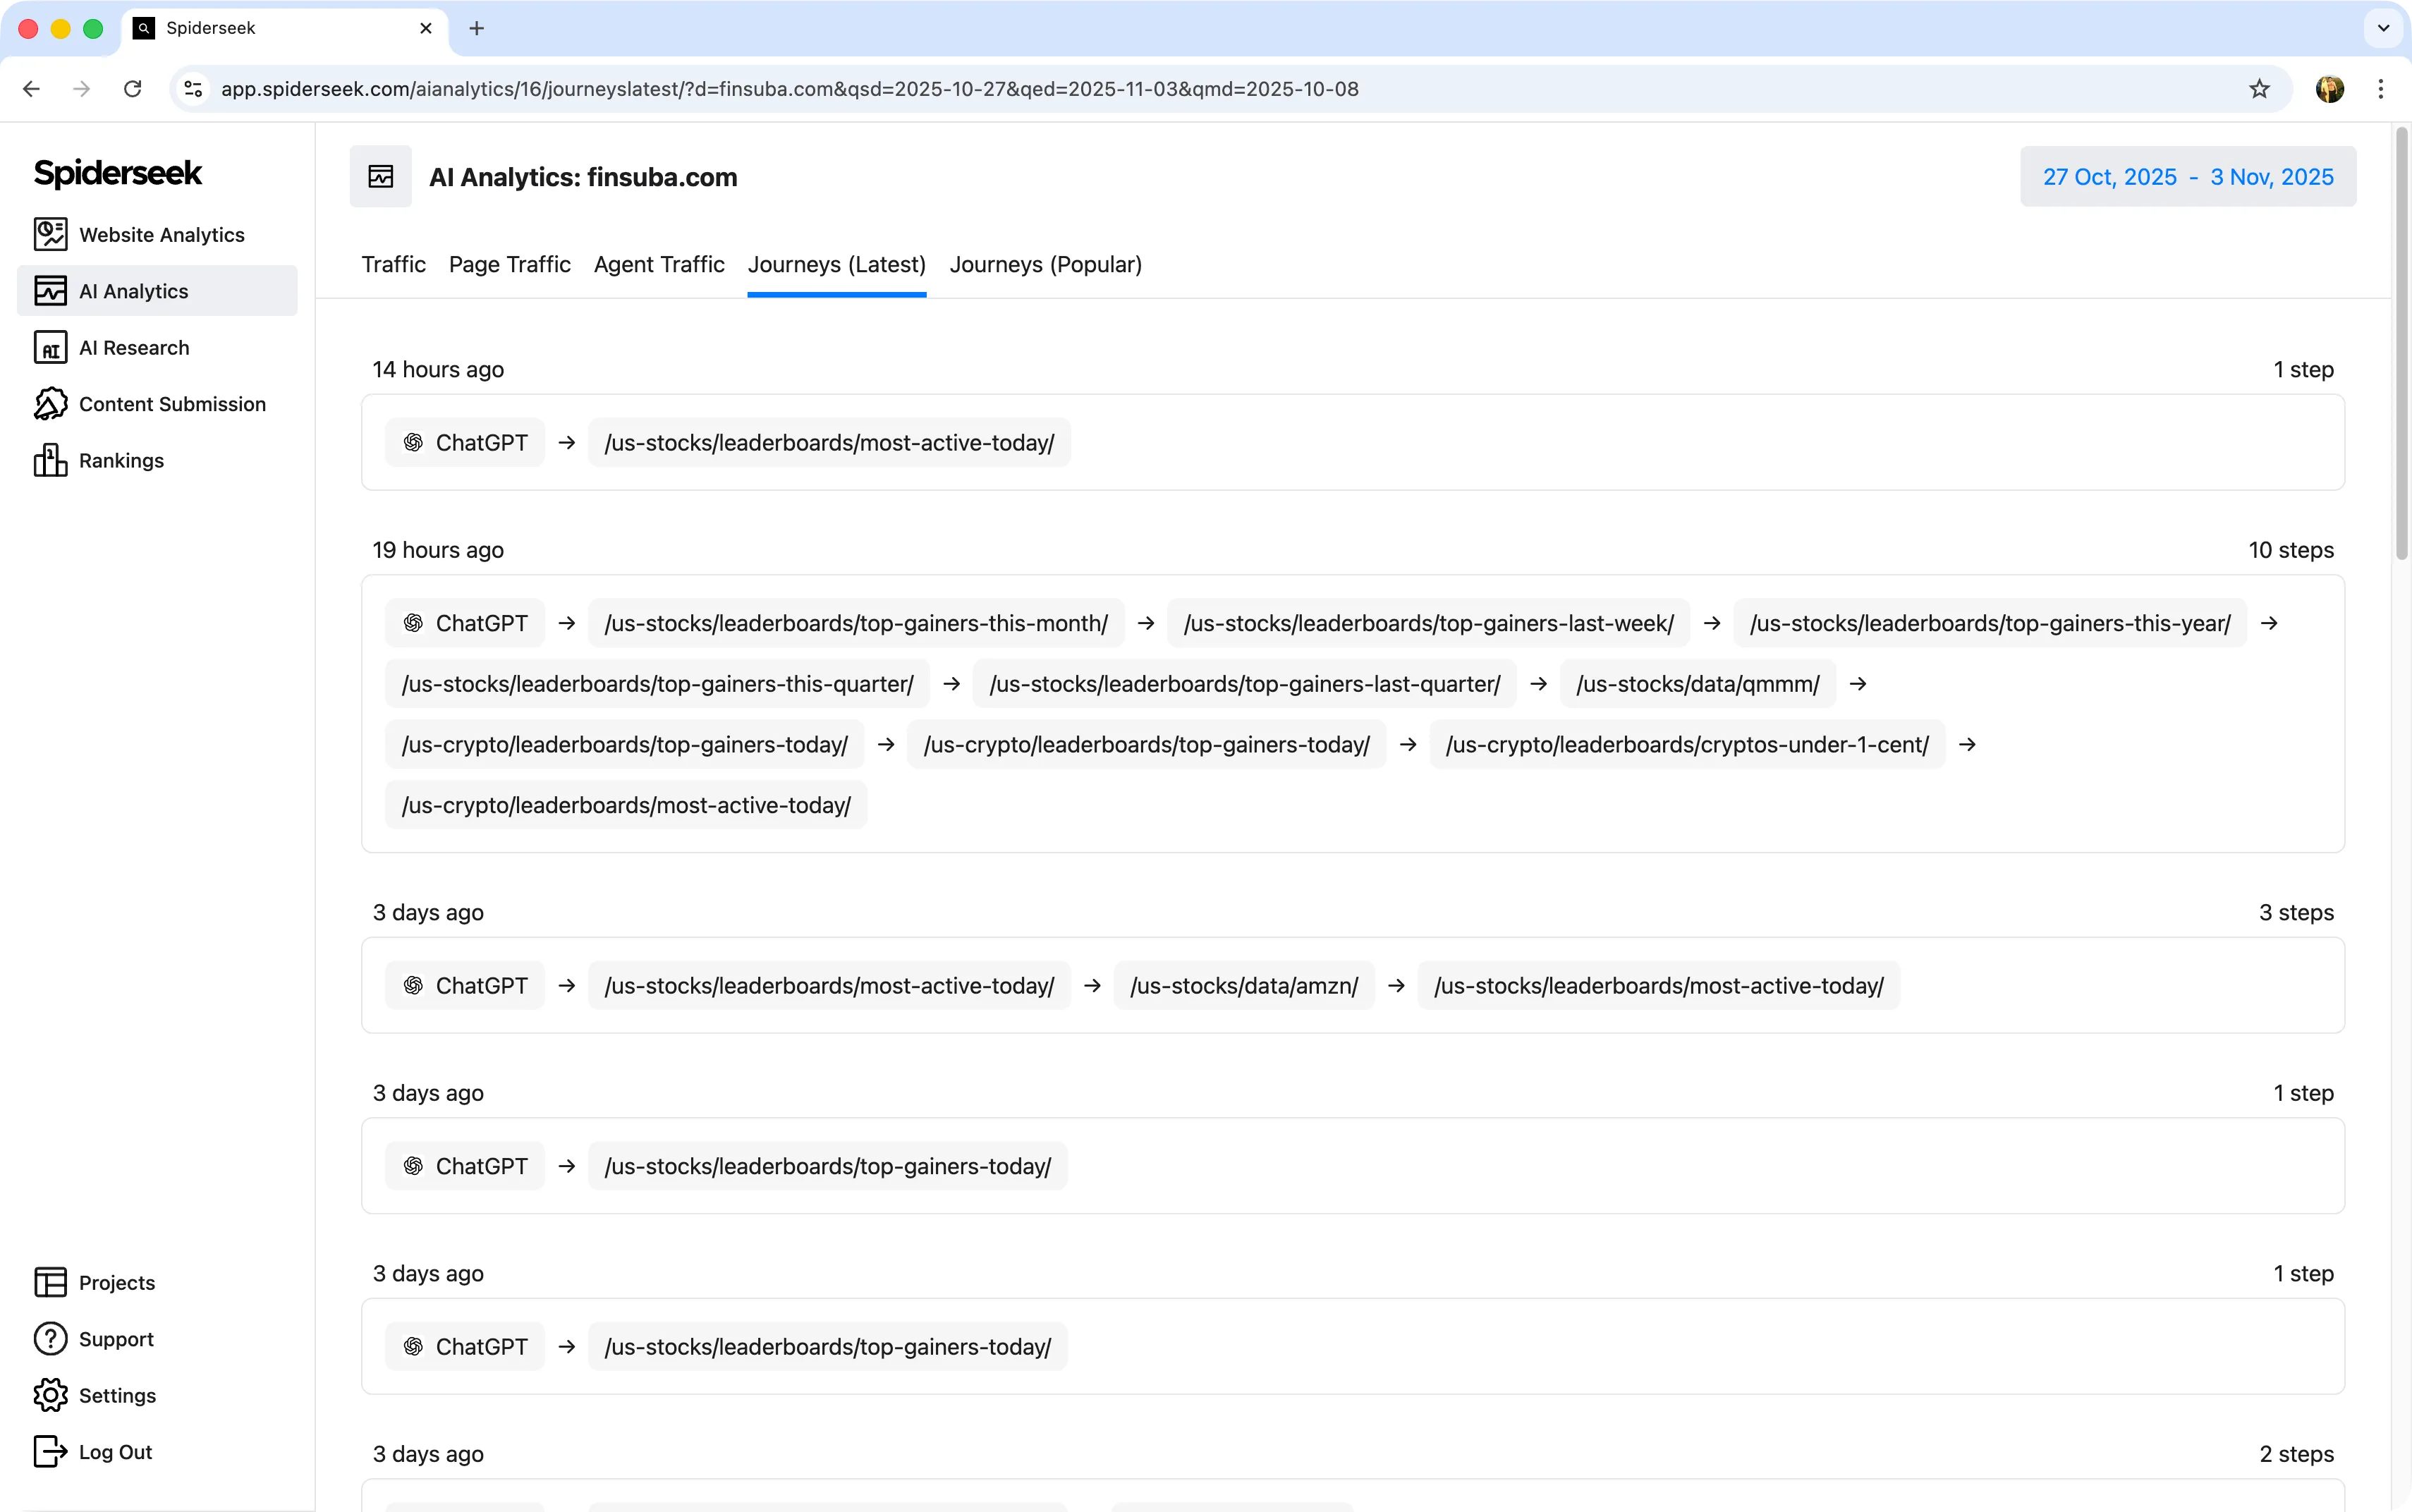Screen dimensions: 2412x1512
Task: Open Projects from the sidebar icon
Action: pos(50,1282)
